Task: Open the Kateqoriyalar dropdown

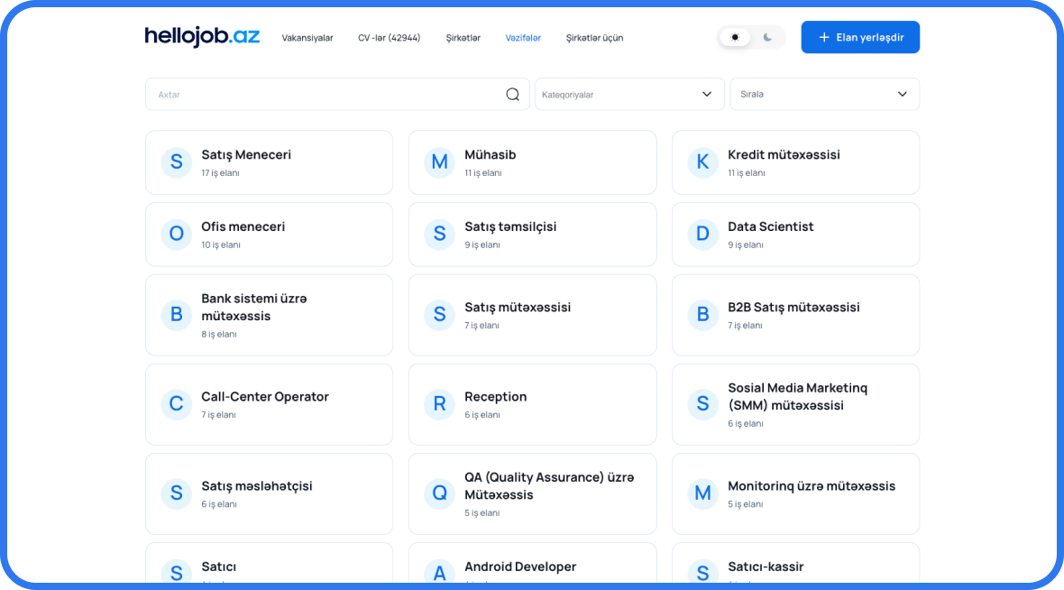Action: tap(629, 94)
